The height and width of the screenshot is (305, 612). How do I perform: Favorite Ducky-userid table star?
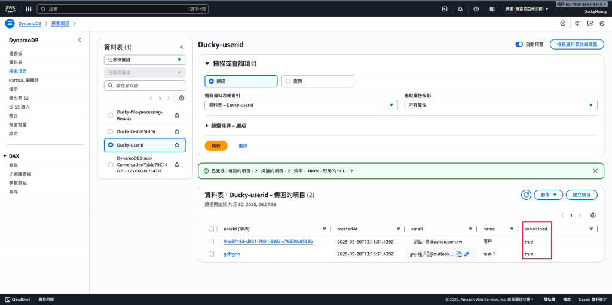(x=177, y=145)
